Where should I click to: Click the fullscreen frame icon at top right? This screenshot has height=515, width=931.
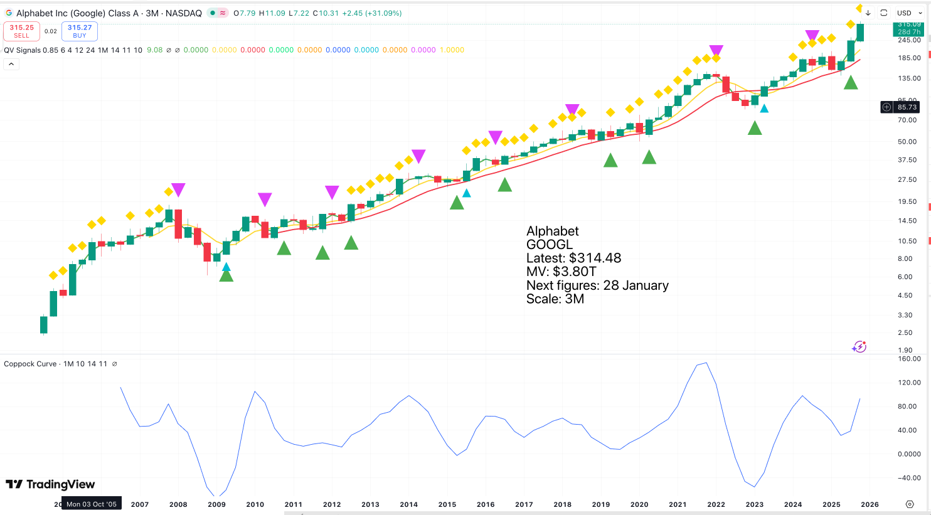(883, 13)
